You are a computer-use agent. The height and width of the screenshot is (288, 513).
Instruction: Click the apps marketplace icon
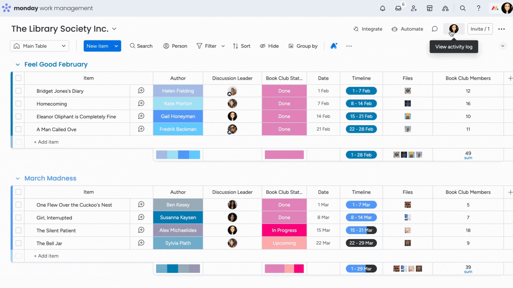pos(430,8)
